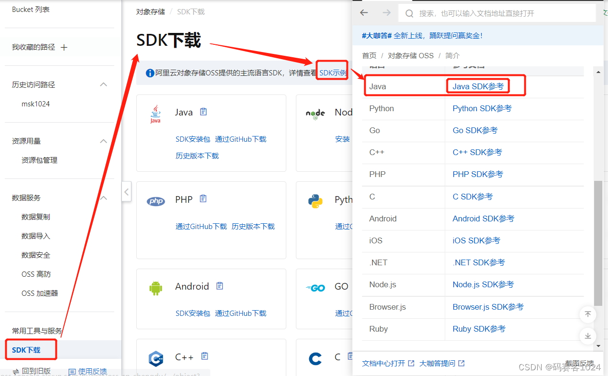Click Android 通过GitHub下载 link
608x376 pixels.
point(241,313)
